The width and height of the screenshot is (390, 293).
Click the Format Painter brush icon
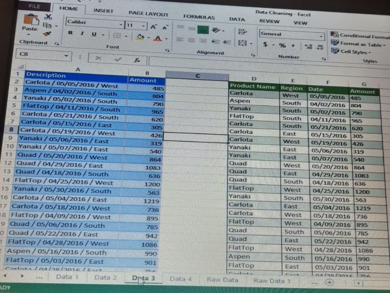pyautogui.click(x=47, y=34)
